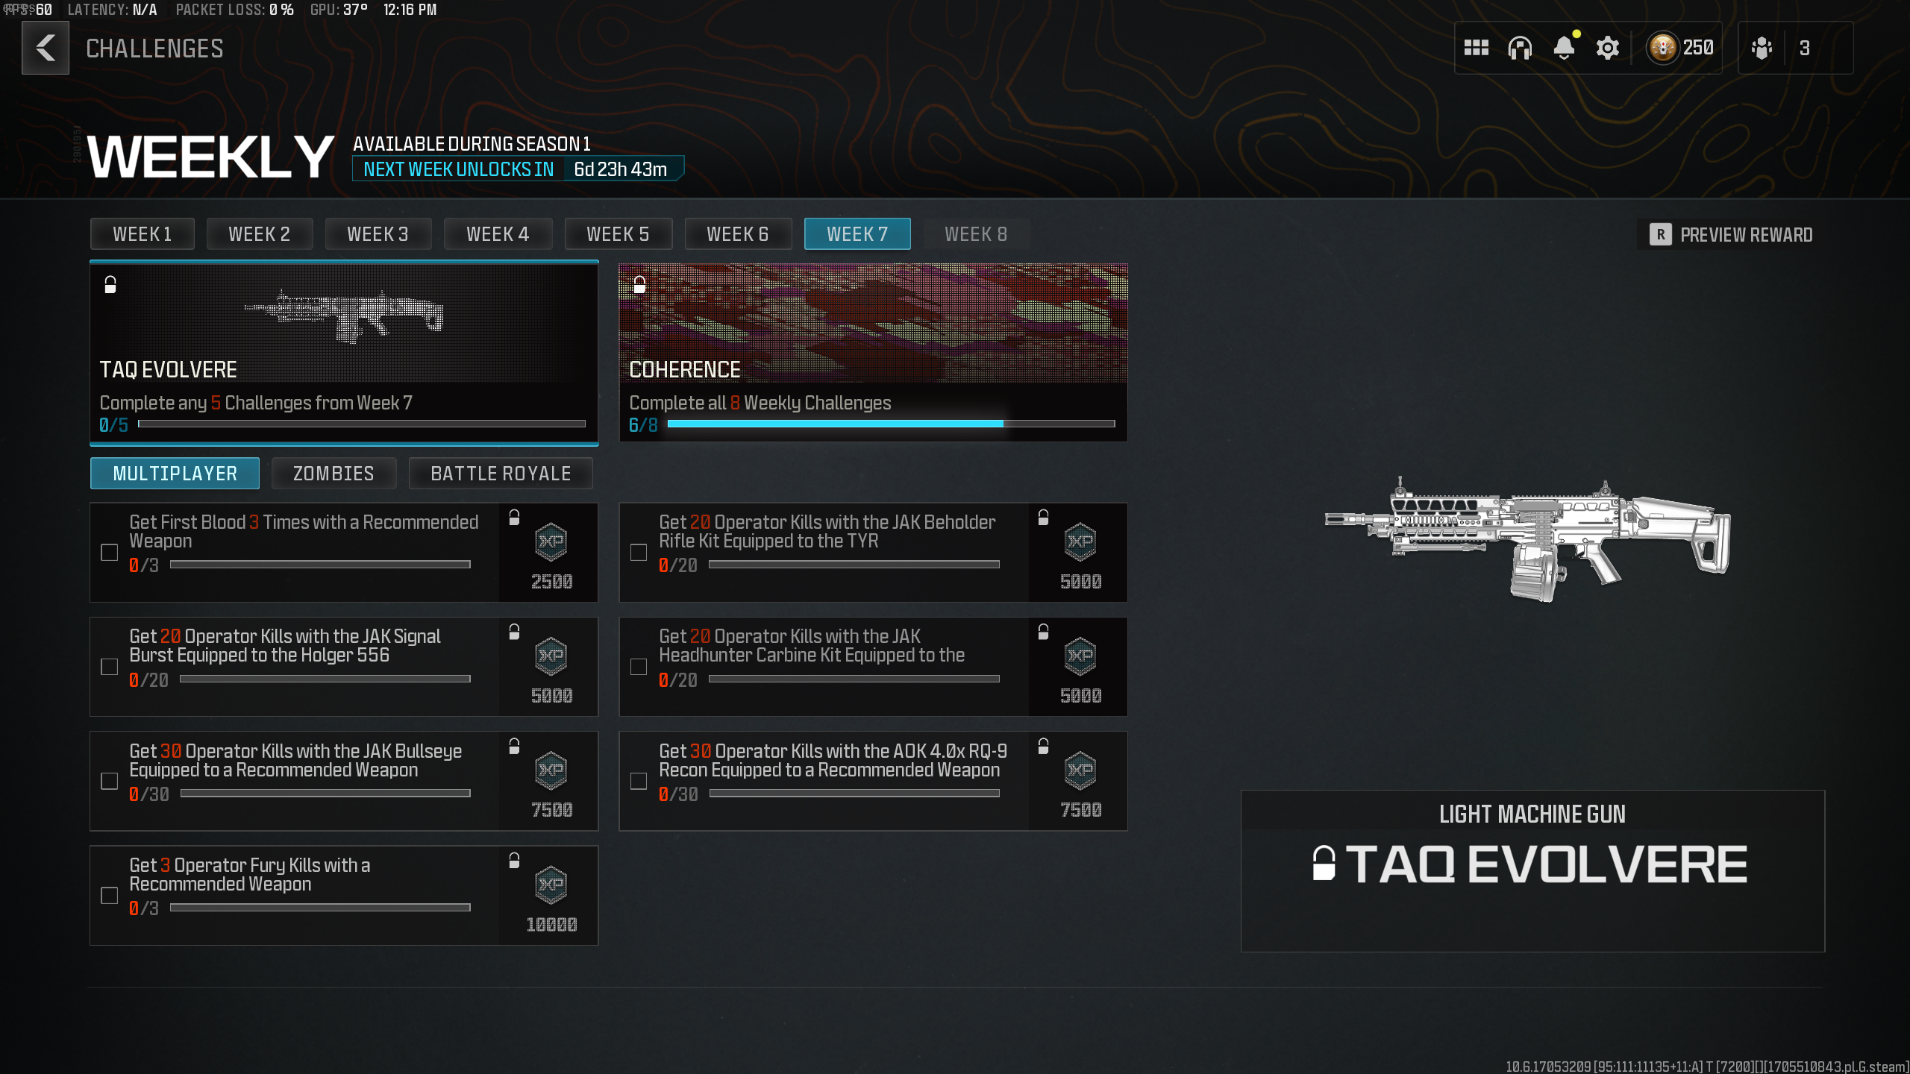
Task: Click the back arrow next to Challenges
Action: [x=46, y=48]
